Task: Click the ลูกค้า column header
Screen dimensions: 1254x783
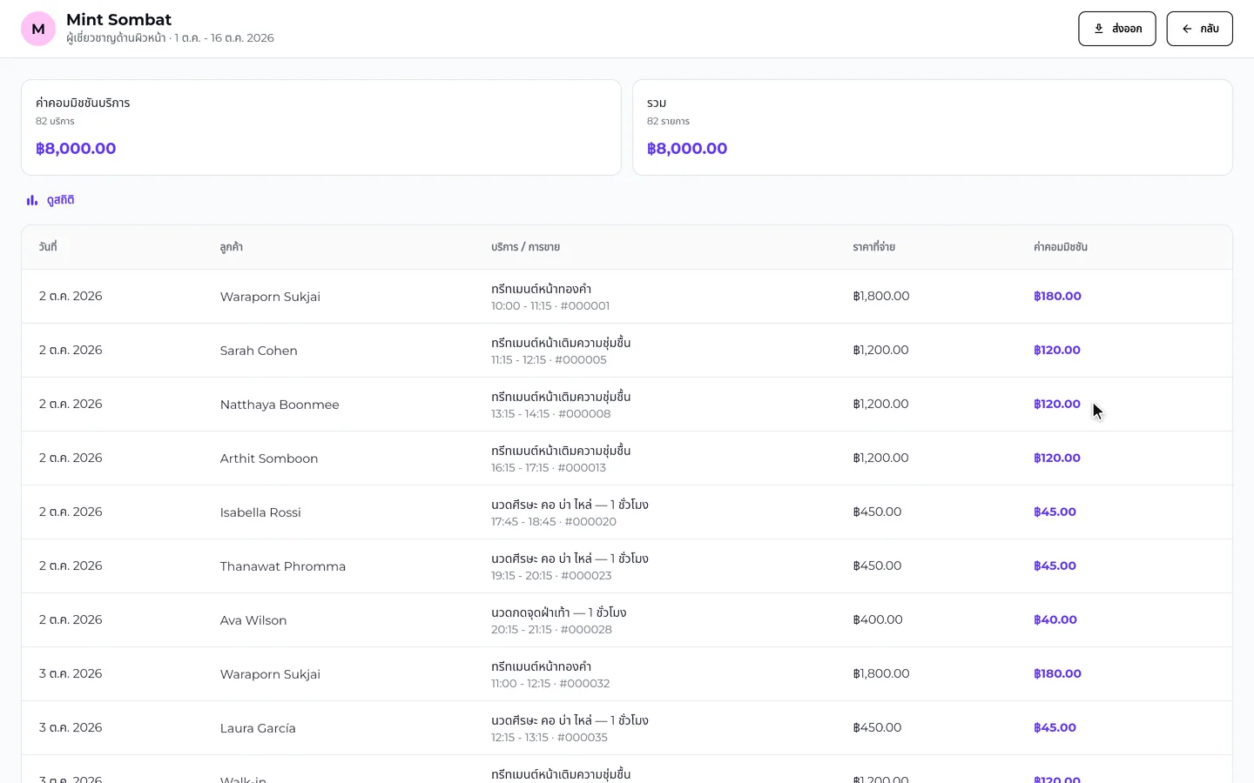Action: [232, 247]
